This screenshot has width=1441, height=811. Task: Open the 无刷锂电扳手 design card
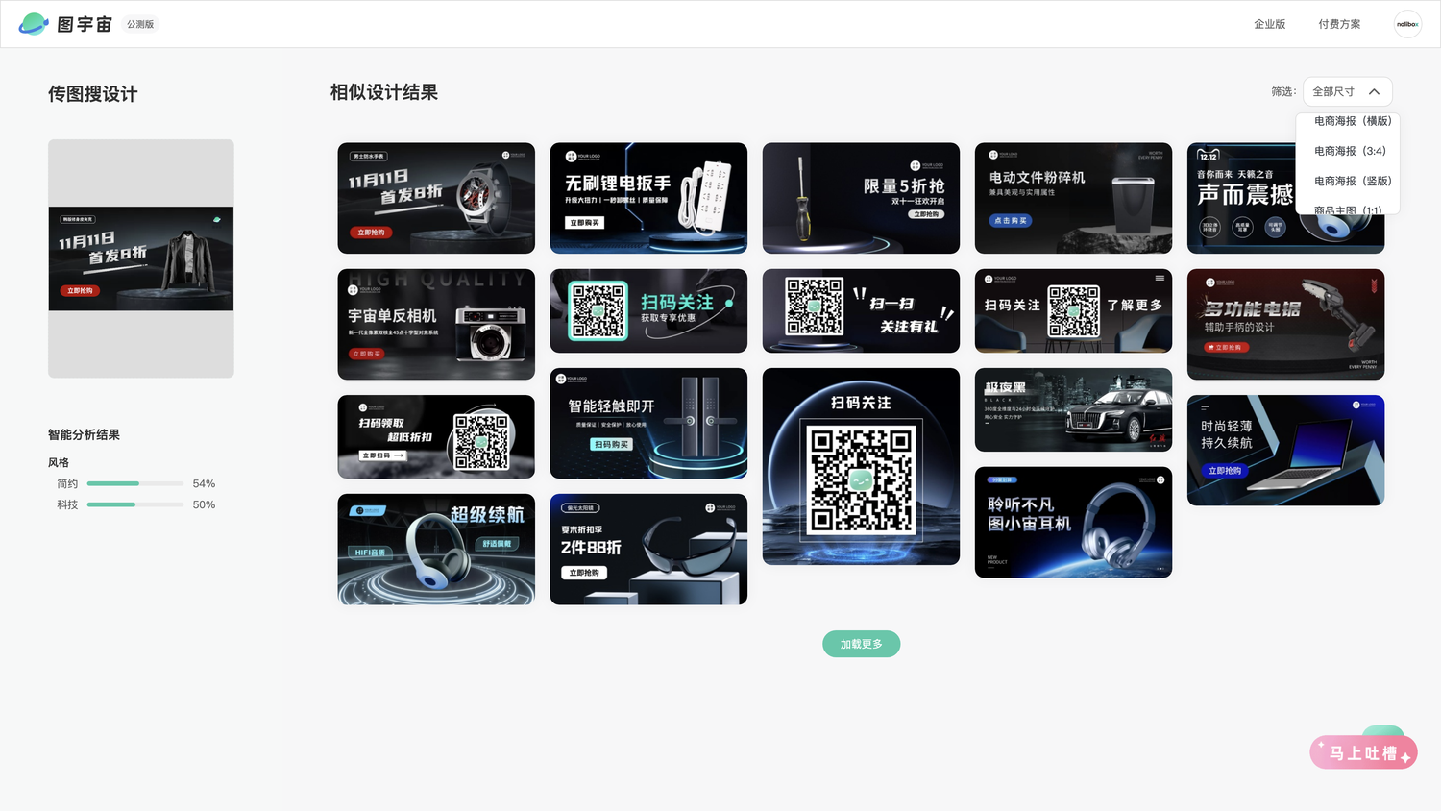click(x=648, y=198)
